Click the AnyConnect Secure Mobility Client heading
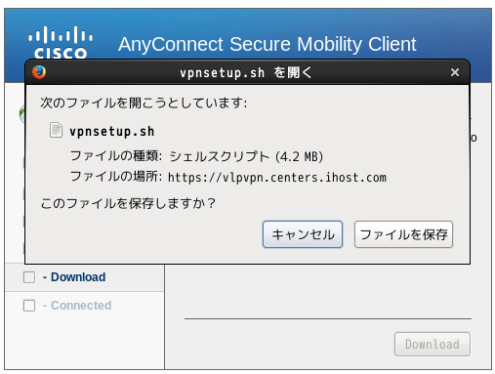The image size is (495, 374). [x=268, y=44]
